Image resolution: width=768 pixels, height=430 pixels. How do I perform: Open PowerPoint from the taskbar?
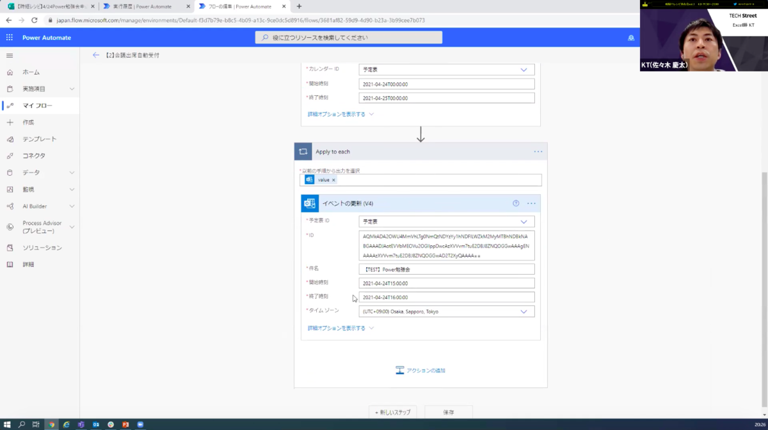(125, 424)
